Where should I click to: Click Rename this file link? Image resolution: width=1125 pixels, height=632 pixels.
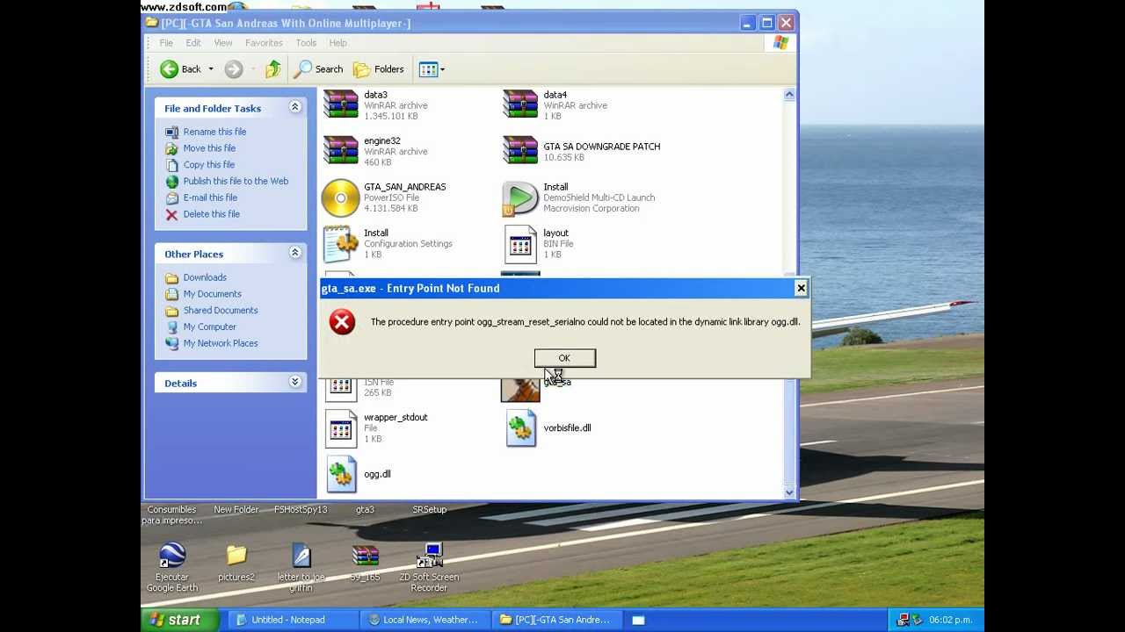(x=214, y=132)
